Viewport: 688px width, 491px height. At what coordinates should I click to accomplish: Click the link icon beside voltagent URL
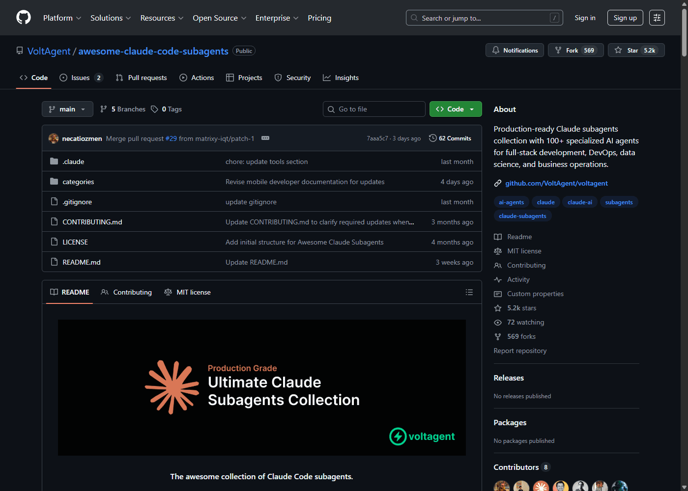[498, 183]
